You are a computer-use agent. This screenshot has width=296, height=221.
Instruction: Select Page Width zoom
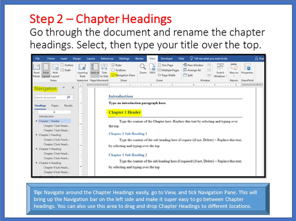click(x=166, y=75)
